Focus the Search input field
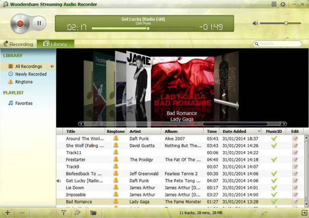This screenshot has height=218, width=309. coord(277,44)
